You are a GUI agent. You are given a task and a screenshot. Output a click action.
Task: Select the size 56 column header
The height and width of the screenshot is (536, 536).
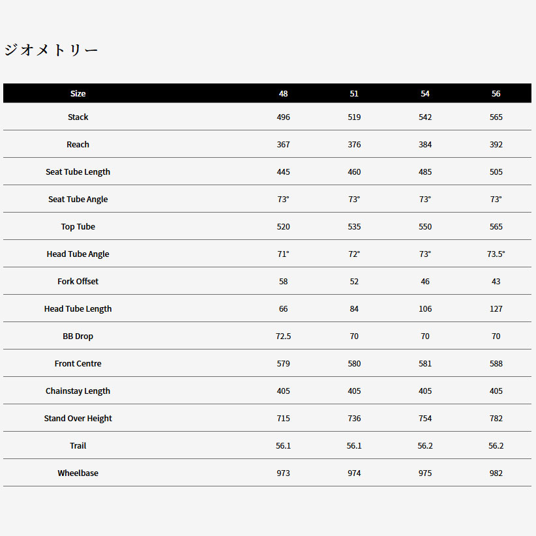point(496,93)
